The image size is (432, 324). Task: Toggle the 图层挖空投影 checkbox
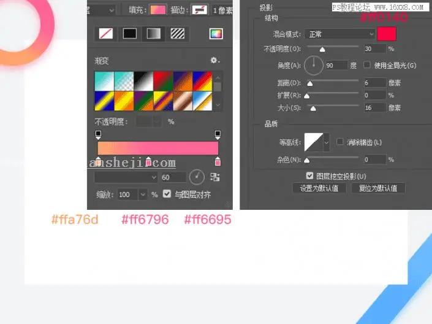pyautogui.click(x=309, y=175)
